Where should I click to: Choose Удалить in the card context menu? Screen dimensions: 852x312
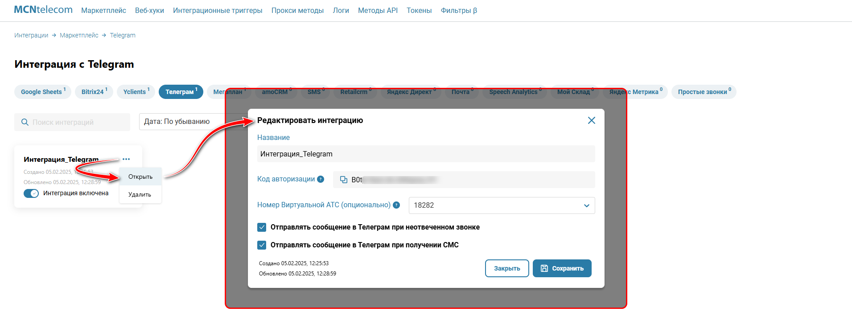tap(140, 194)
